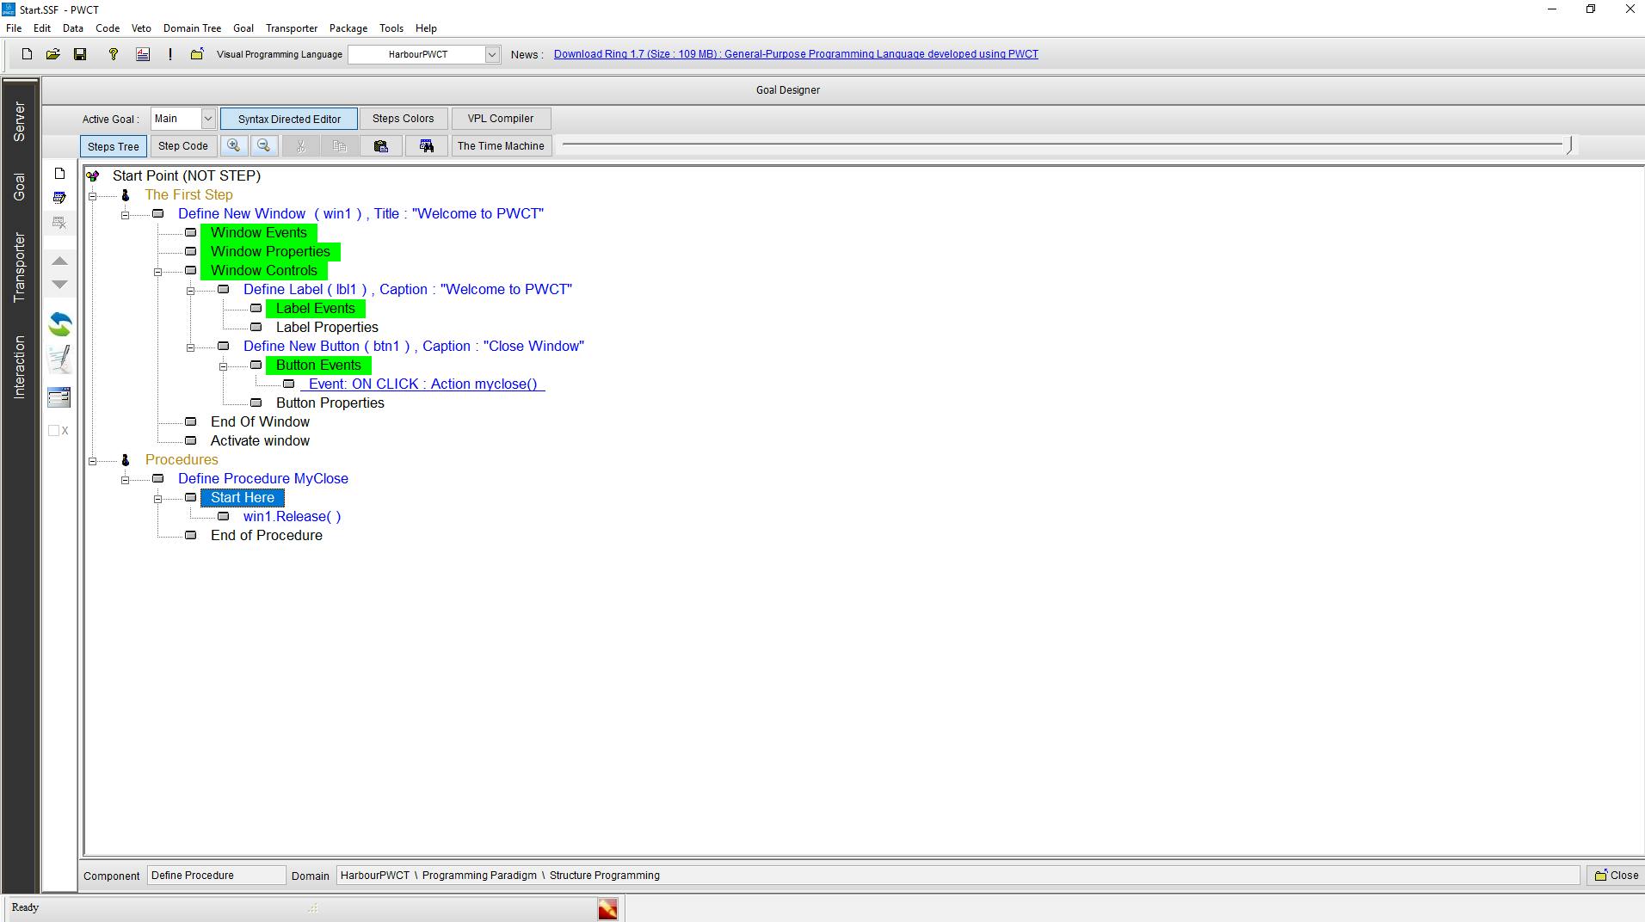The image size is (1645, 922).
Task: Click the copy icon beside the scissors
Action: [340, 146]
